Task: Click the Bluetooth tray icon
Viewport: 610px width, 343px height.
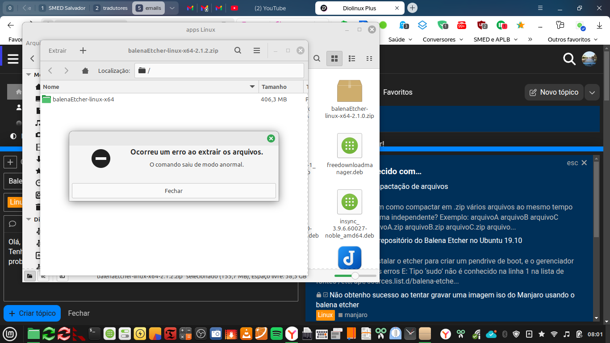Action: click(x=505, y=334)
